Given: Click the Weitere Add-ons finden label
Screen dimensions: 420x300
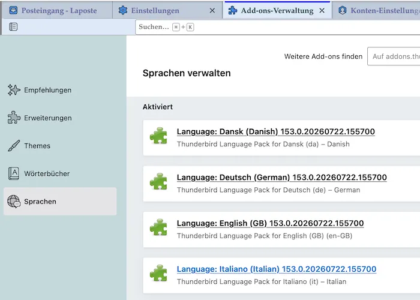Looking at the screenshot, I should click(323, 56).
